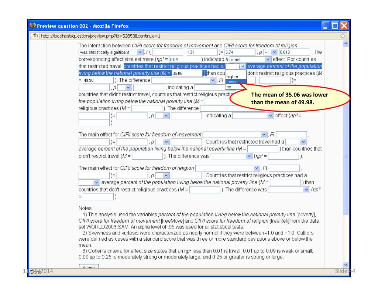Open the 'was statistically significant' dropdown

coord(111,52)
